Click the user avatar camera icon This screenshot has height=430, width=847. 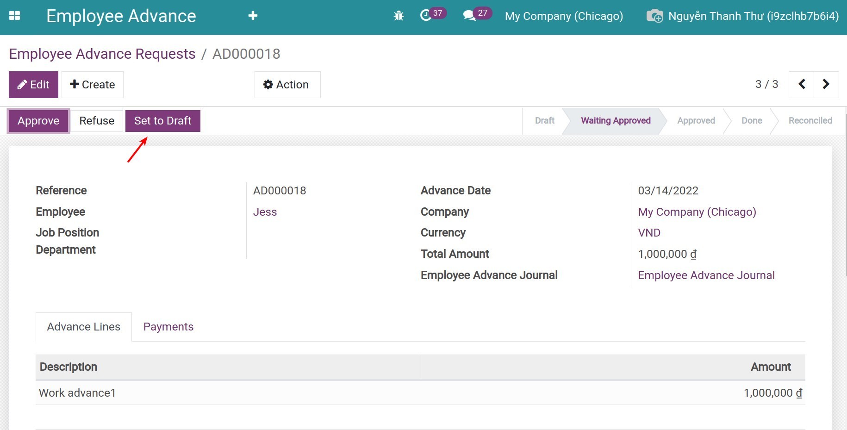pyautogui.click(x=654, y=16)
